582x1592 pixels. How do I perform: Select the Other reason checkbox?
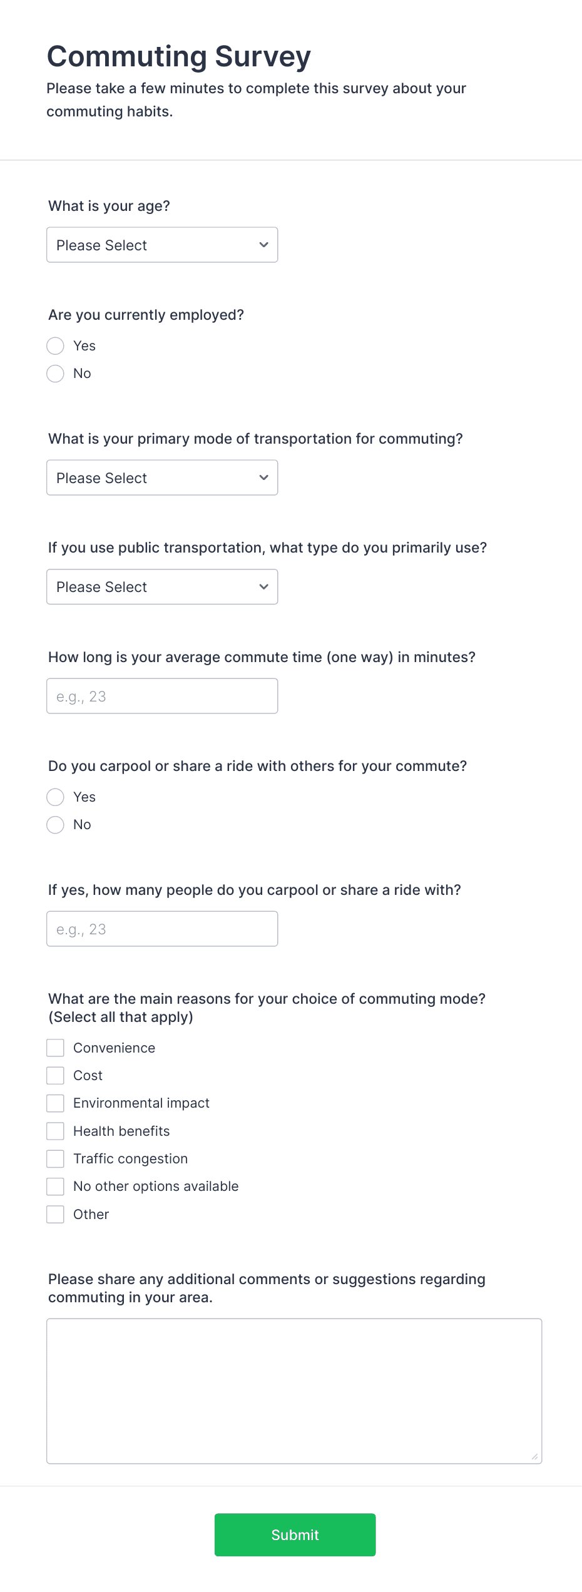[55, 1214]
